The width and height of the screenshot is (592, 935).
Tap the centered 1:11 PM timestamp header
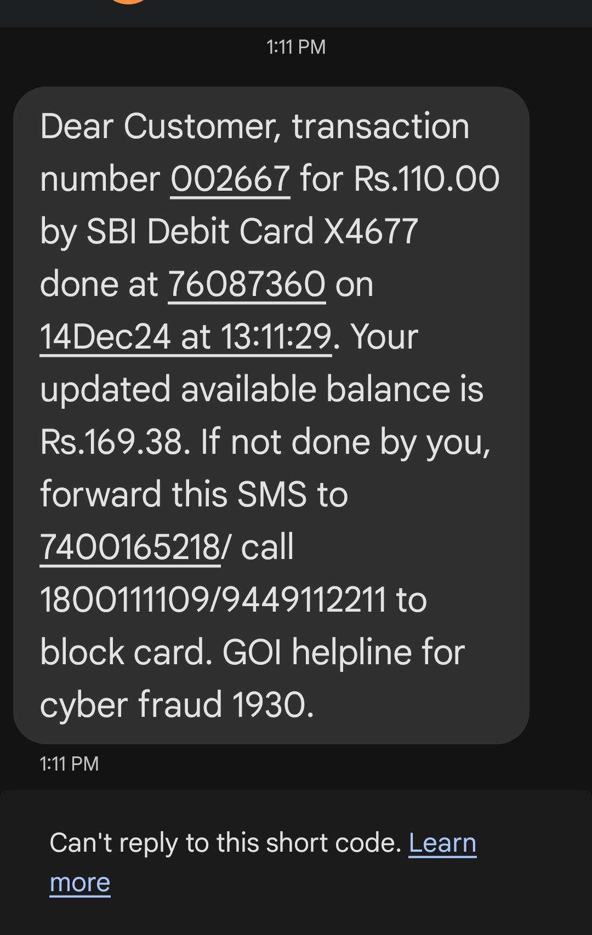click(x=296, y=47)
